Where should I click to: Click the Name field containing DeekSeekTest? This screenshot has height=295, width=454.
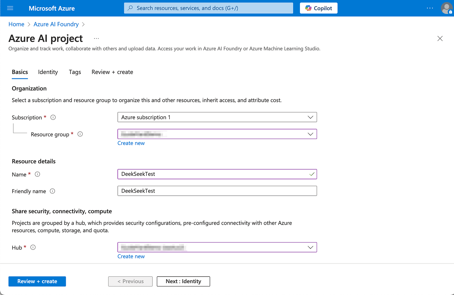click(217, 174)
